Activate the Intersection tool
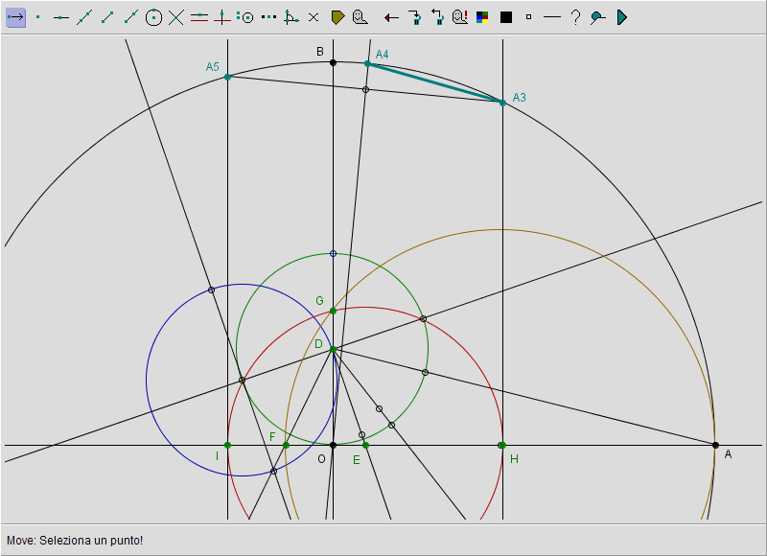767x556 pixels. coord(176,17)
